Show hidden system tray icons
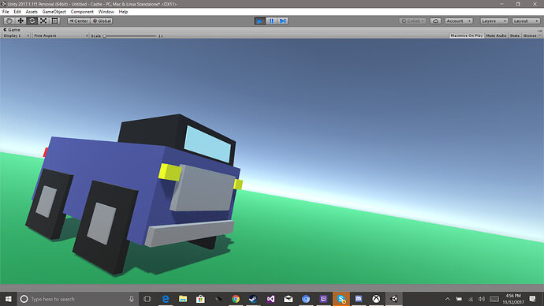This screenshot has height=306, width=544. [x=448, y=299]
